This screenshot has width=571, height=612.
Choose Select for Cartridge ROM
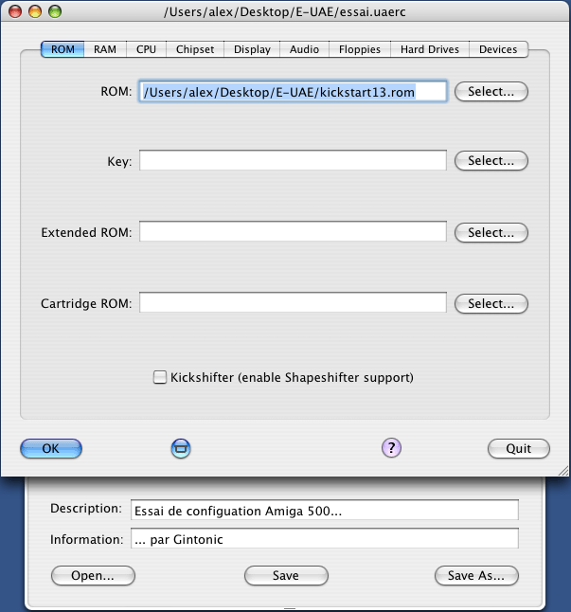491,304
